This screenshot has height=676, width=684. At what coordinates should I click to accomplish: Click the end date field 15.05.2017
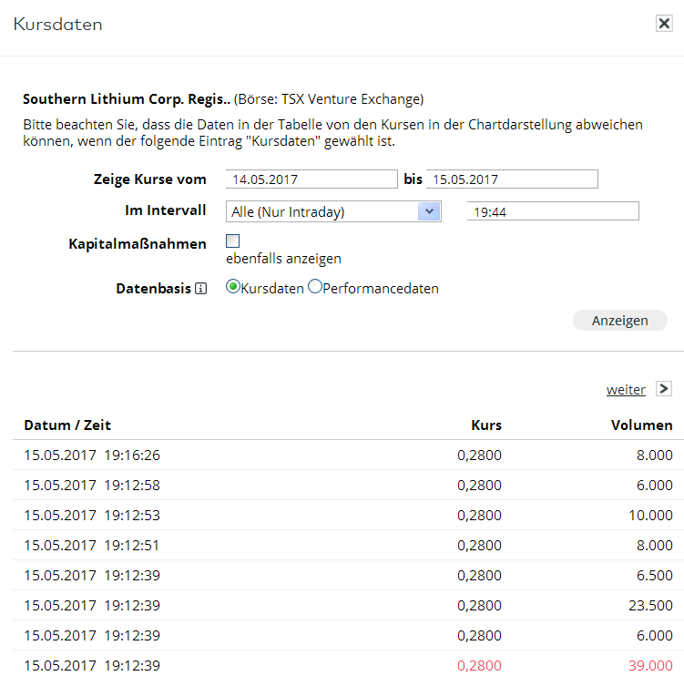[512, 179]
